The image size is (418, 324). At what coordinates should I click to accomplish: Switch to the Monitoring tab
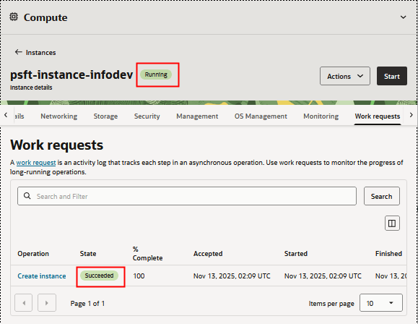pyautogui.click(x=321, y=116)
